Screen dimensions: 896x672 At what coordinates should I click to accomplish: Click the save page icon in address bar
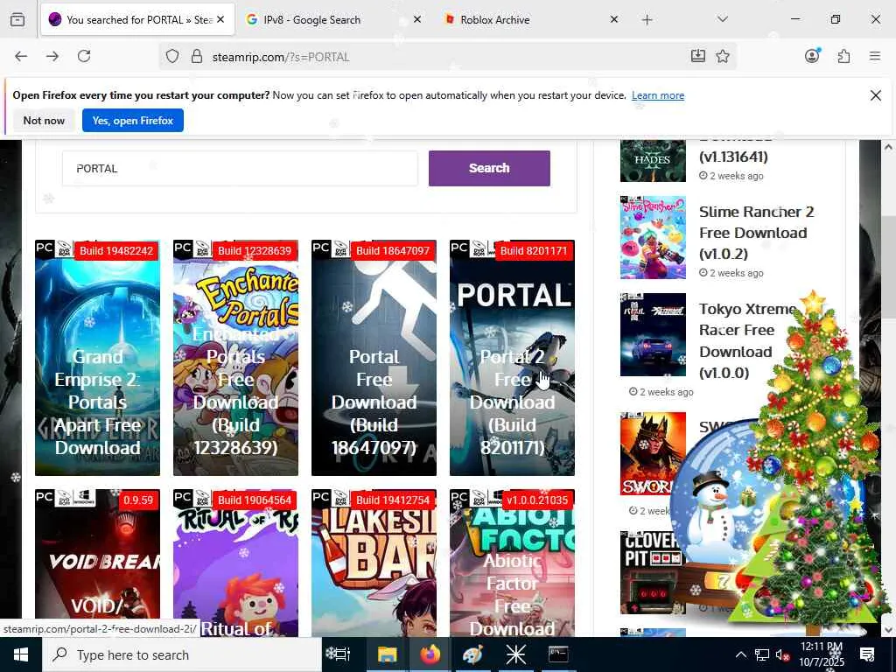(x=697, y=56)
